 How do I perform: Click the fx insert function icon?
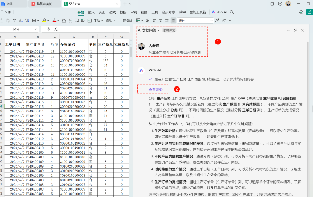point(56,29)
